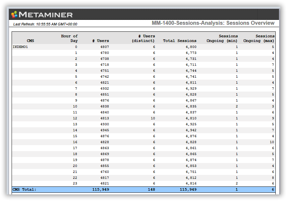Click users value 4780
Viewport: 287px width, 201px height.
pos(105,53)
